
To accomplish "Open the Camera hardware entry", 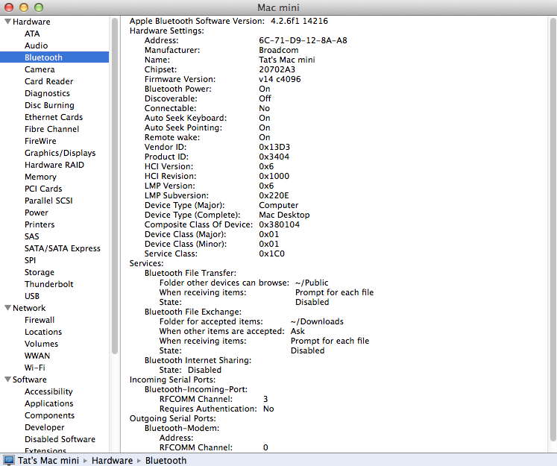I will pos(40,69).
